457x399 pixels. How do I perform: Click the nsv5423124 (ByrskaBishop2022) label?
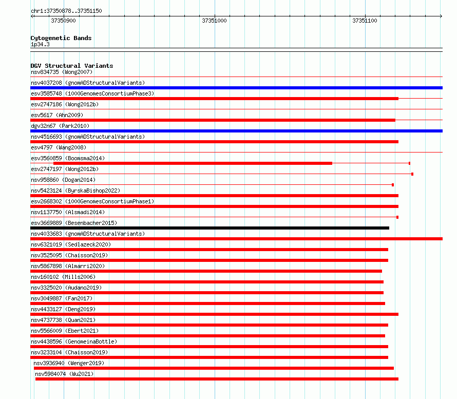point(75,191)
